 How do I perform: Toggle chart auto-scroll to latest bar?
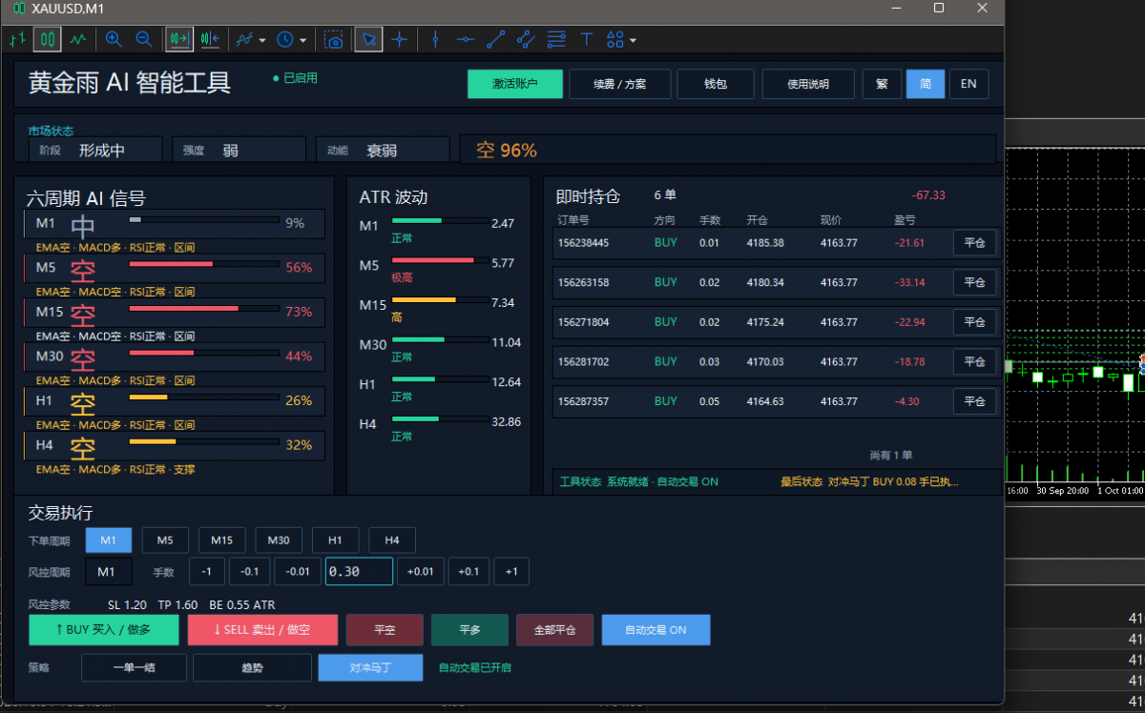click(x=179, y=39)
